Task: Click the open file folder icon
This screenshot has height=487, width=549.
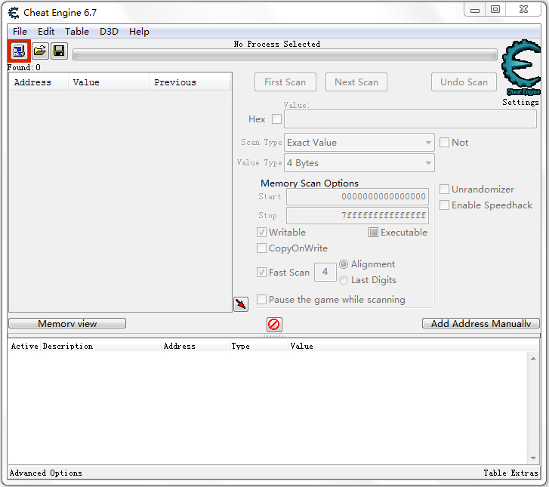Action: point(39,51)
